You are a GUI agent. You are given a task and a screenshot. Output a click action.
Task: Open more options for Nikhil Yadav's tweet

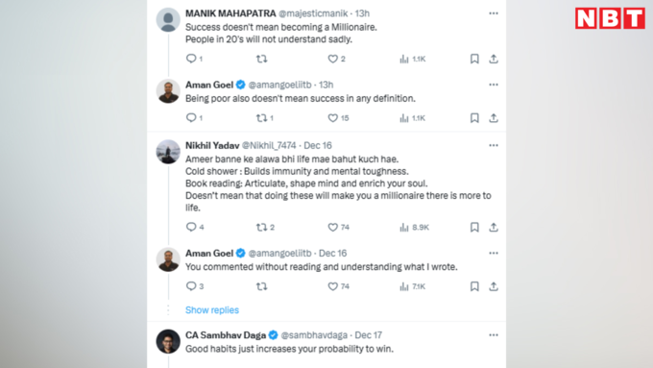(x=494, y=145)
